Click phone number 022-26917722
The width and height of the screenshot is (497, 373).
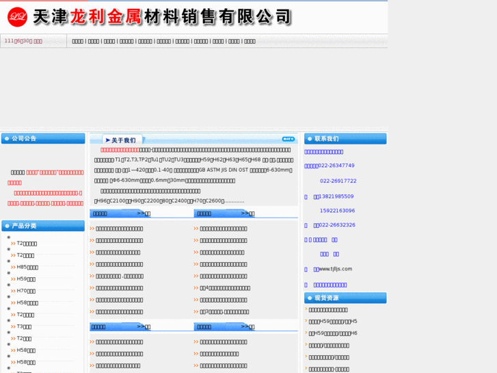coord(338,181)
